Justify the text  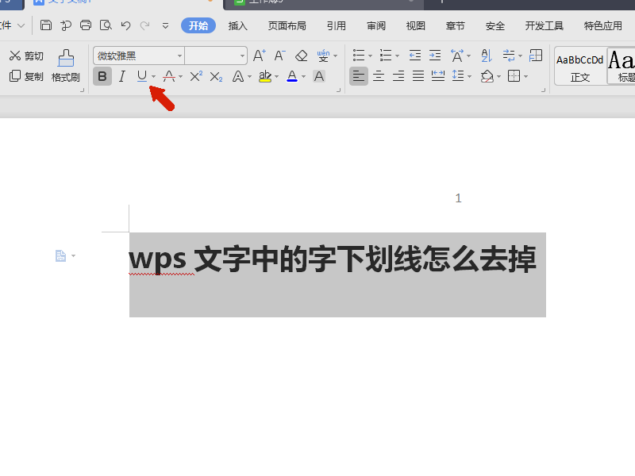[418, 76]
